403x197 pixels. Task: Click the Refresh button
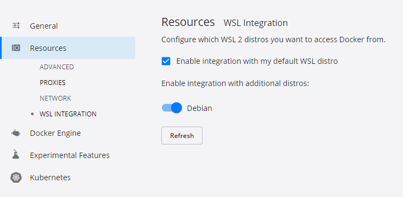(x=182, y=135)
